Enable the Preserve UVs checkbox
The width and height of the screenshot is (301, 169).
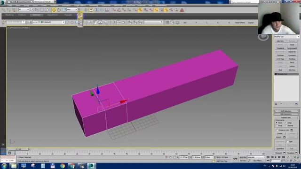coord(277,130)
